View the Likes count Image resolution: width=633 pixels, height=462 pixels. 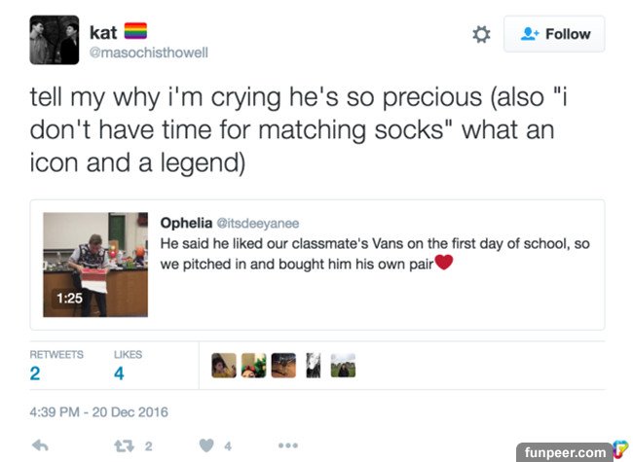[x=119, y=373]
